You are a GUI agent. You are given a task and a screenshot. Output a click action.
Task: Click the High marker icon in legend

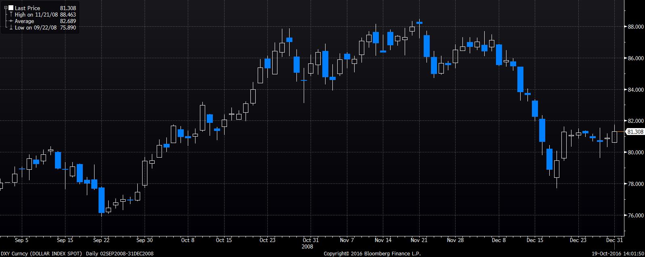(x=11, y=15)
